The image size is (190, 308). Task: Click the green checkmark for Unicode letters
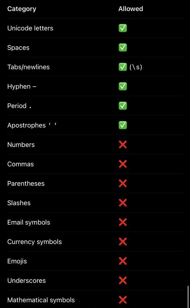coord(123,28)
